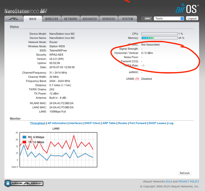Click the CPU usage bar
The image size is (205, 191).
click(x=159, y=34)
